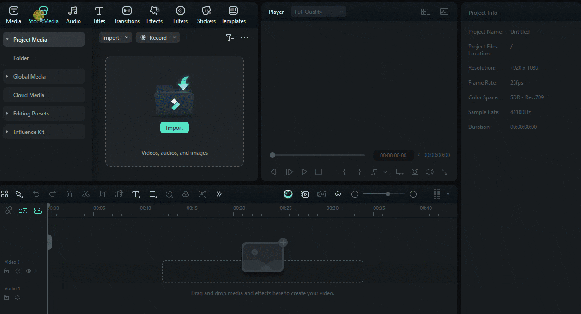Open the Full Quality dropdown in Player
The height and width of the screenshot is (314, 581).
tap(319, 12)
